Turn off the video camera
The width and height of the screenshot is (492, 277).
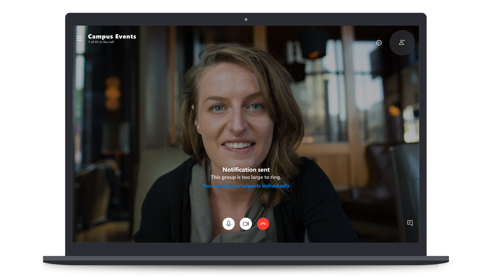pos(246,224)
